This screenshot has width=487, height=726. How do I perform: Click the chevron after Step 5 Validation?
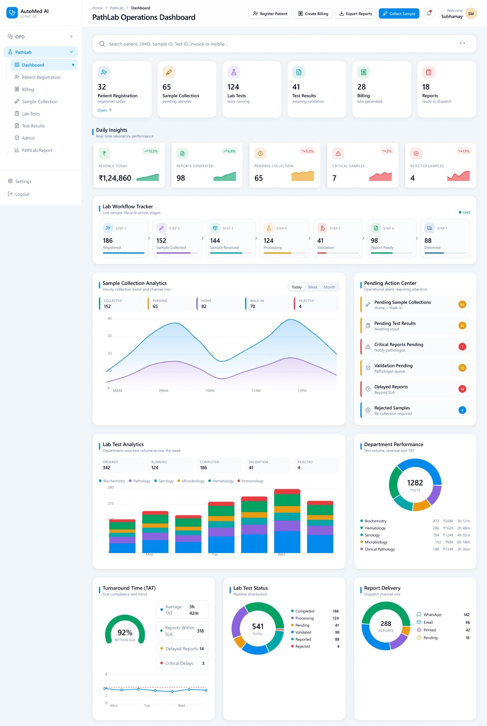(x=363, y=238)
